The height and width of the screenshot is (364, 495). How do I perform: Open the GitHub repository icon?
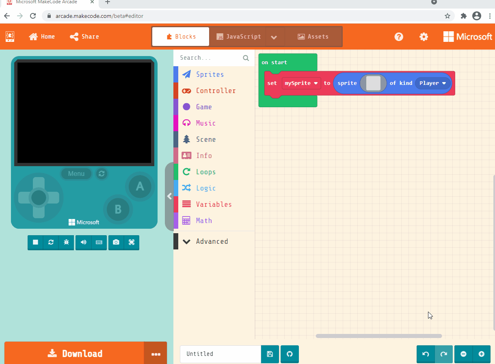coord(290,354)
